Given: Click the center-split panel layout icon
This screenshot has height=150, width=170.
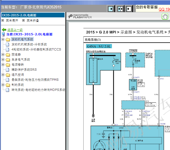Looking at the screenshot, I should [x=120, y=9].
